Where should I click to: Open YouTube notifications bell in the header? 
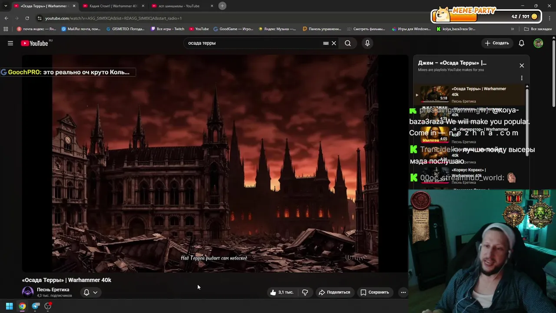tap(522, 43)
